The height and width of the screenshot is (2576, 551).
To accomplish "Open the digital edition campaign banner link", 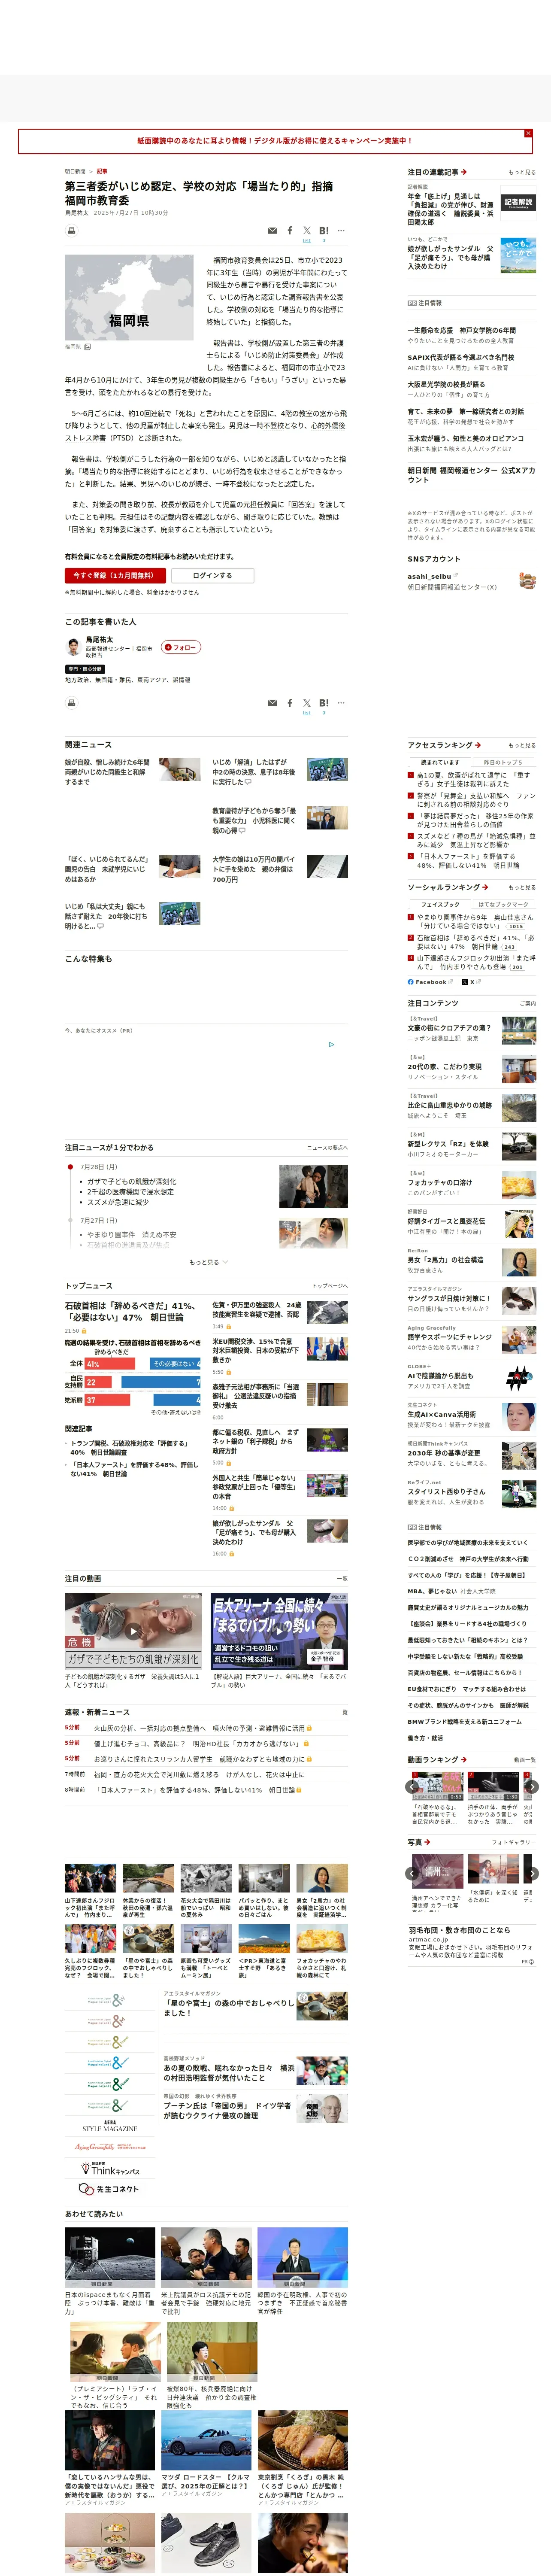I will (274, 141).
